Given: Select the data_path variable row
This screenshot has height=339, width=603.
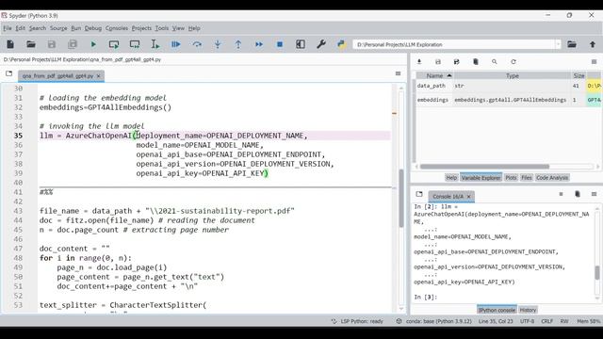Looking at the screenshot, I should tap(509, 86).
